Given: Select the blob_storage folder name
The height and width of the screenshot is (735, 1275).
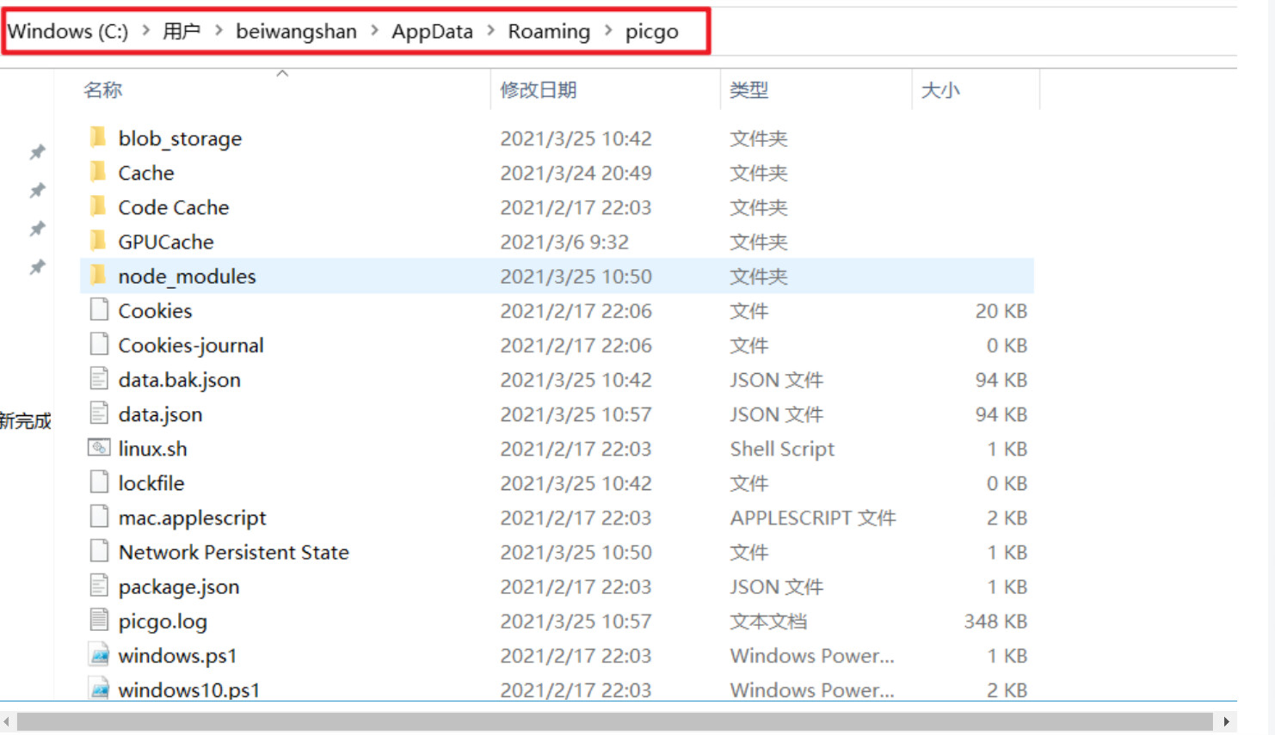Looking at the screenshot, I should pyautogui.click(x=180, y=139).
